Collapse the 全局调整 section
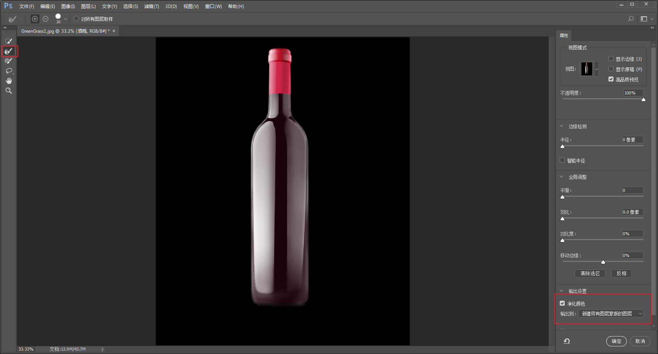Viewport: 658px width, 354px height. coord(561,177)
